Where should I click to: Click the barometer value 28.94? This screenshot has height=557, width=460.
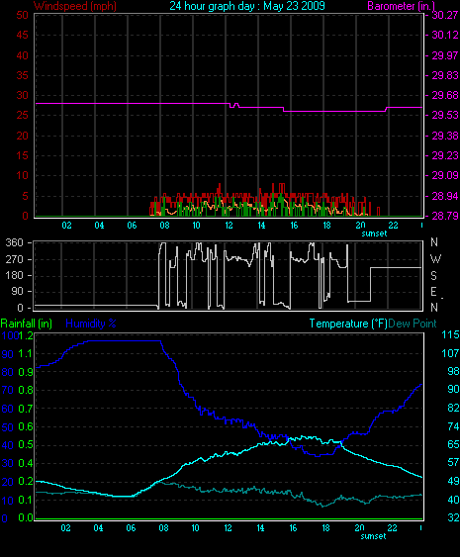click(x=445, y=196)
